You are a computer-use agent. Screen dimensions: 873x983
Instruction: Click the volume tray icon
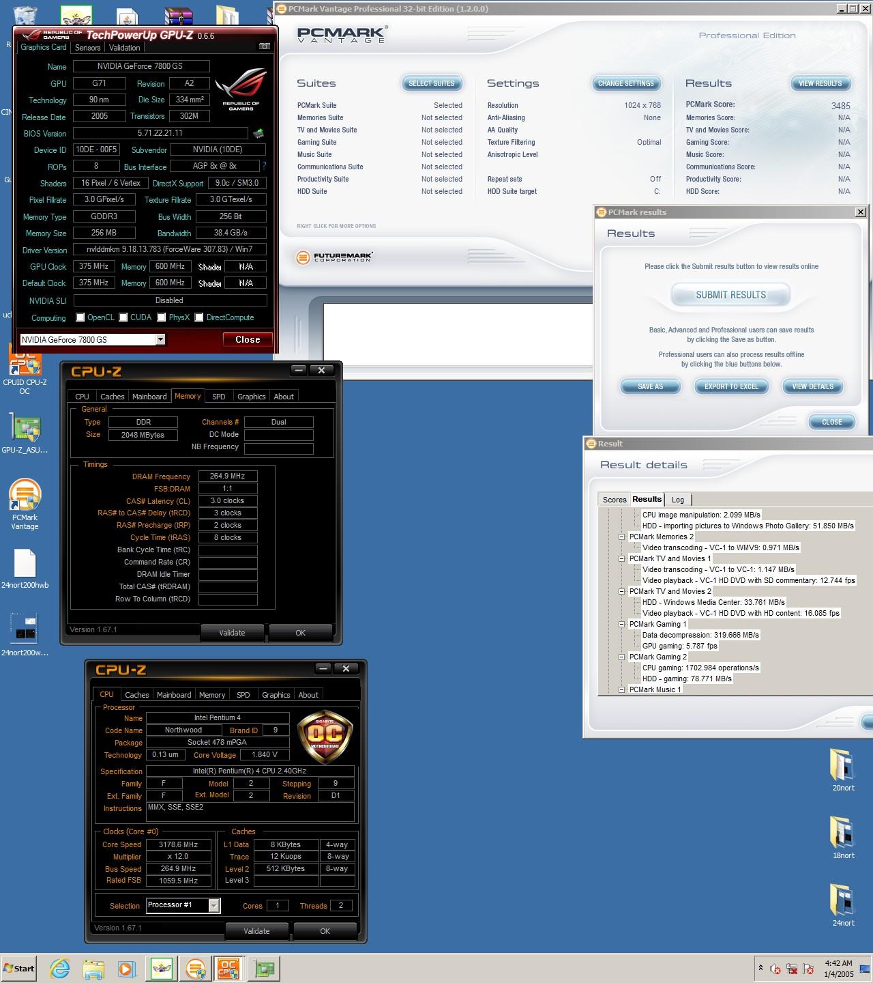click(x=775, y=969)
